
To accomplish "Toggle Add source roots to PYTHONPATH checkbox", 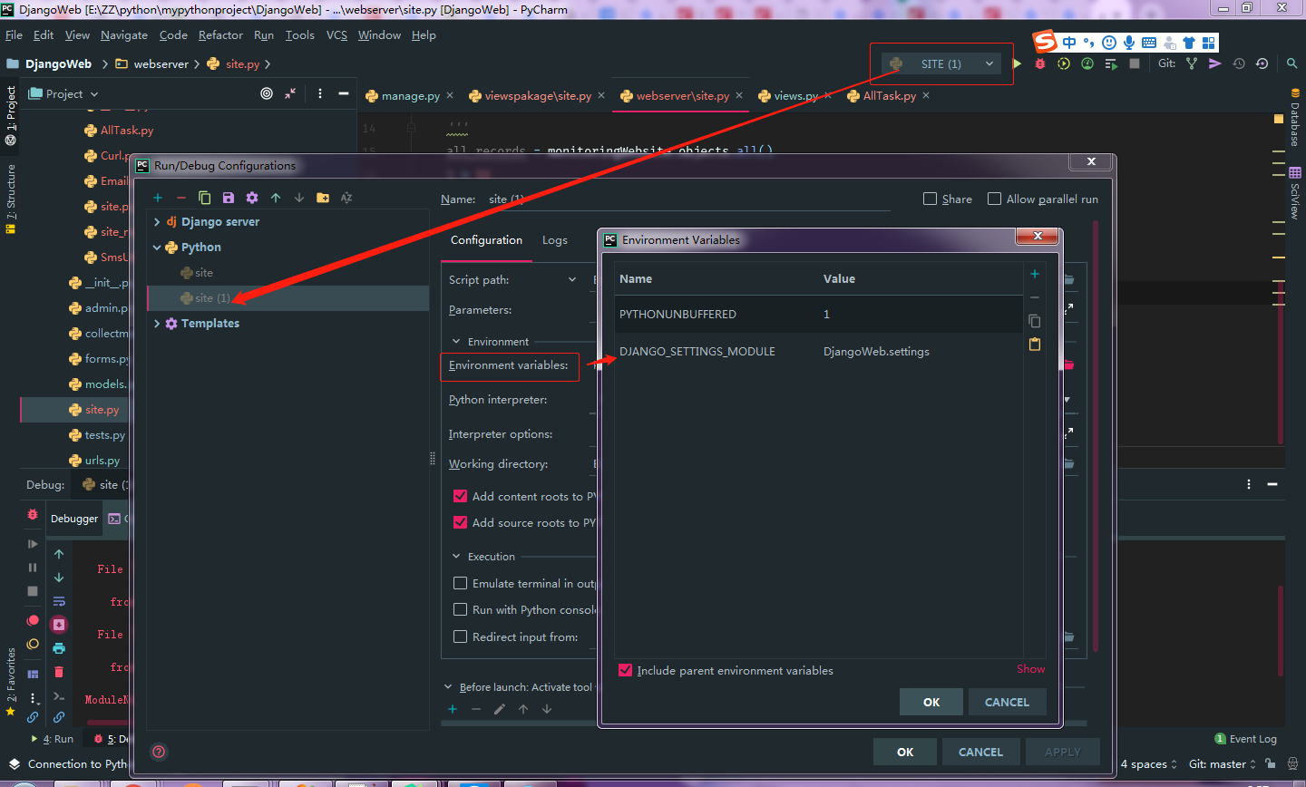I will point(460,522).
